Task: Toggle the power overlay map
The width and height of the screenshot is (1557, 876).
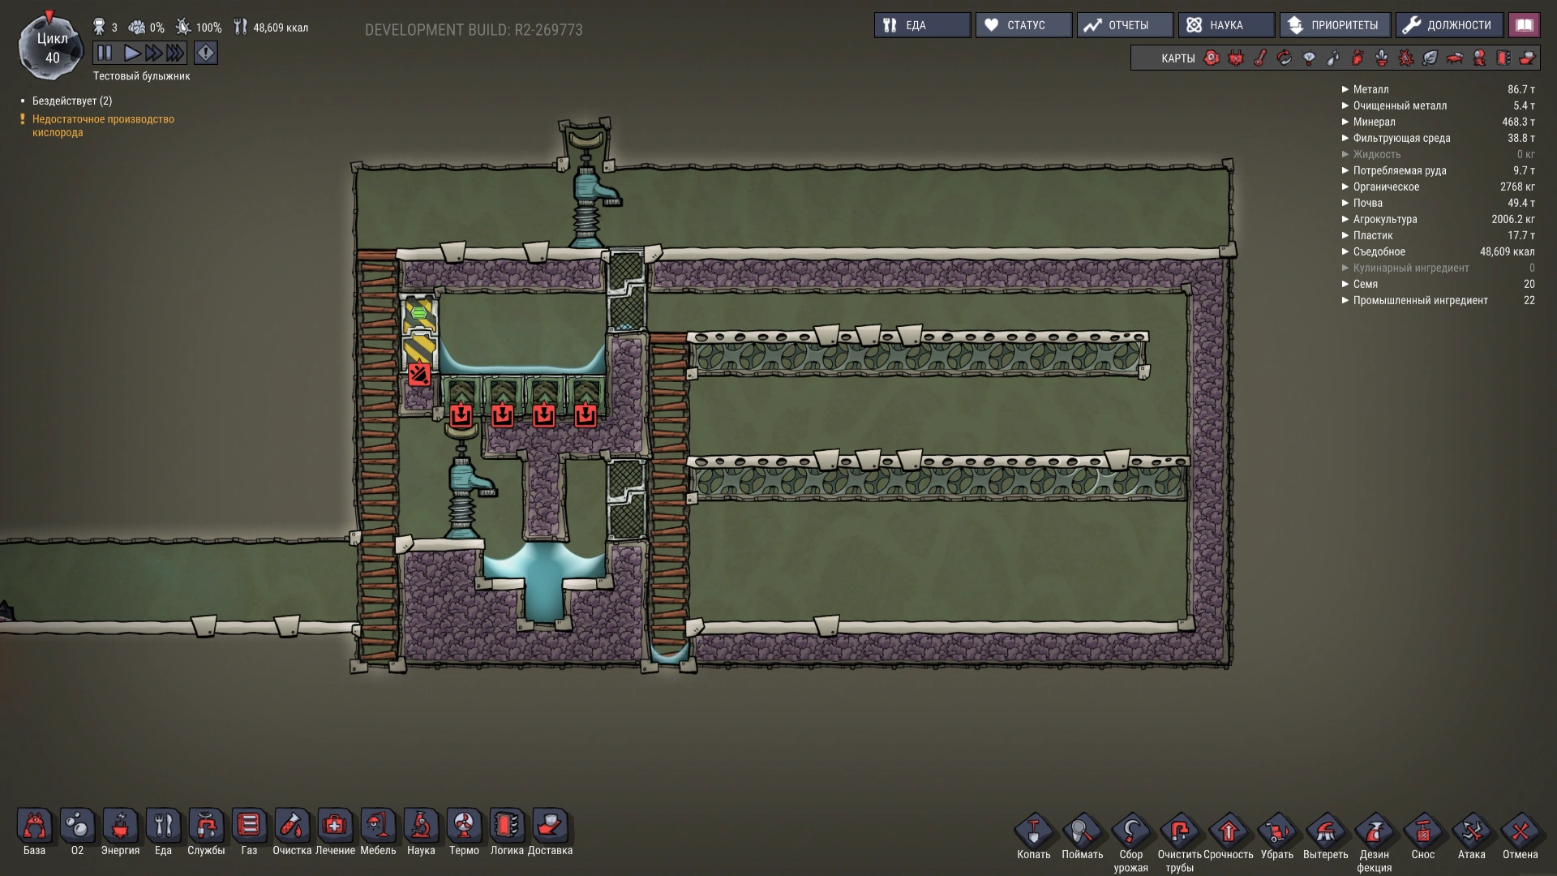Action: [1236, 58]
